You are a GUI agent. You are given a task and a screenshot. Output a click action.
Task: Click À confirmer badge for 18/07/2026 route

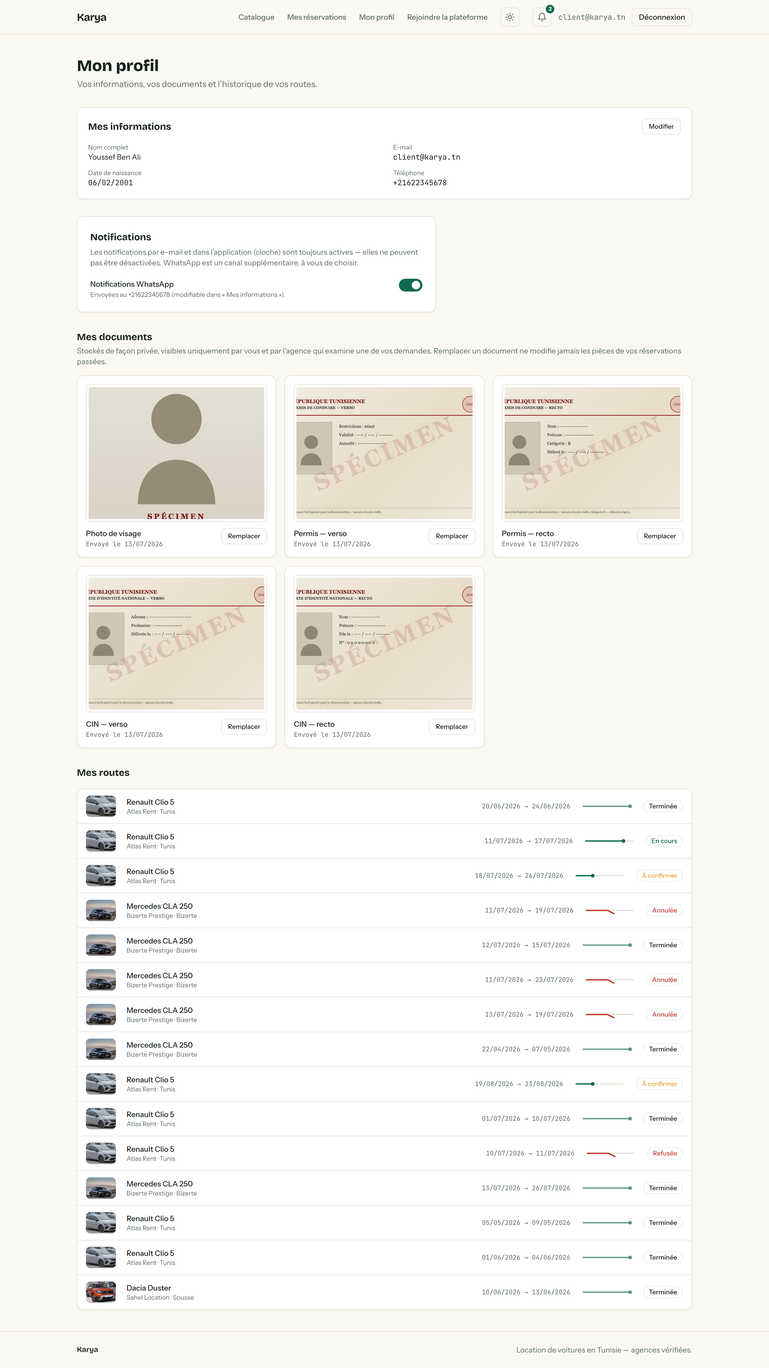[x=659, y=876]
